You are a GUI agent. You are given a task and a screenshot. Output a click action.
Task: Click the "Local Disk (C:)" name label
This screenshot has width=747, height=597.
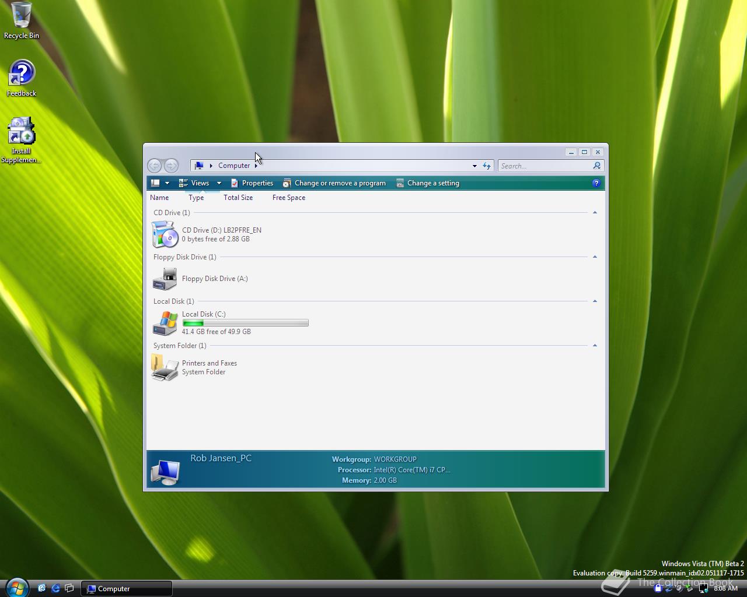tap(204, 314)
